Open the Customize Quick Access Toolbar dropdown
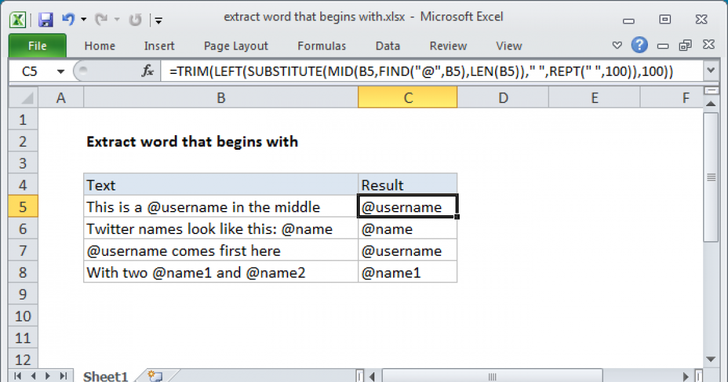Screen dimensions: 728x382 [159, 20]
